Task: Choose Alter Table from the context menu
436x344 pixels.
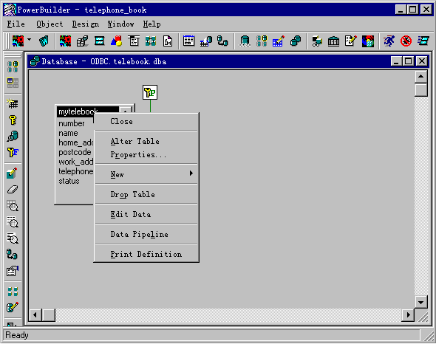Action: 134,142
